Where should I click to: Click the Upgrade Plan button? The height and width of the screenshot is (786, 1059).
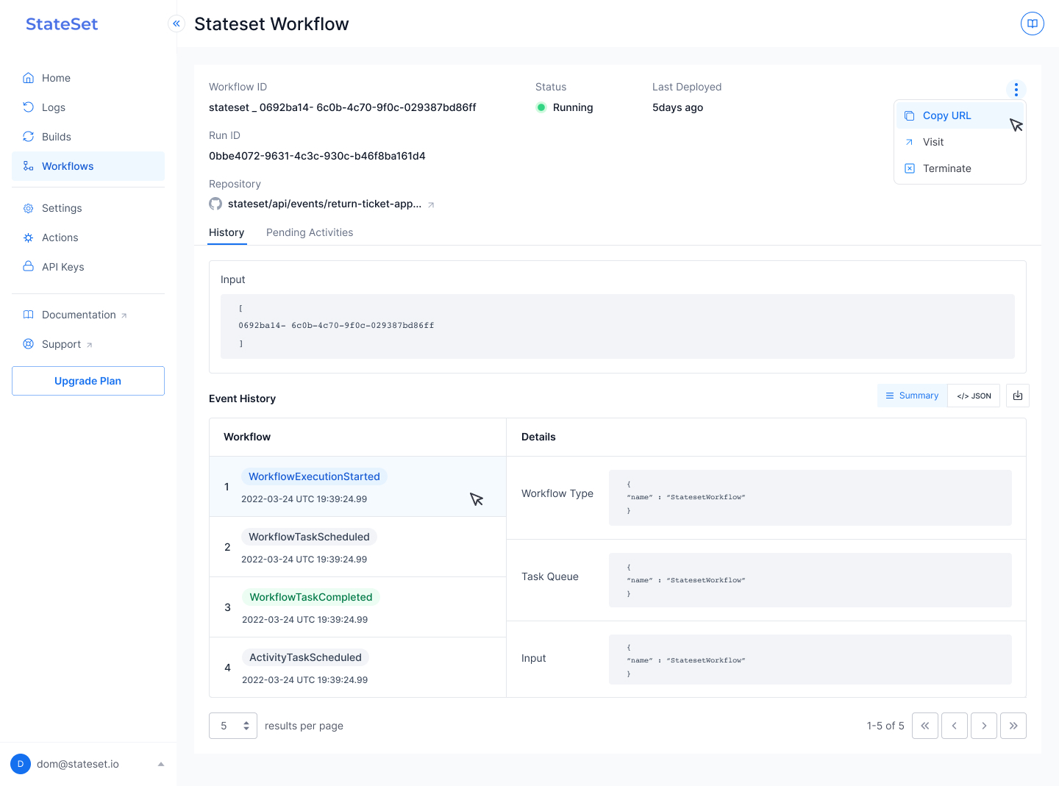tap(88, 381)
